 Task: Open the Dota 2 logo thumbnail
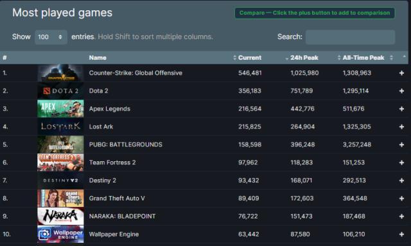[x=60, y=91]
